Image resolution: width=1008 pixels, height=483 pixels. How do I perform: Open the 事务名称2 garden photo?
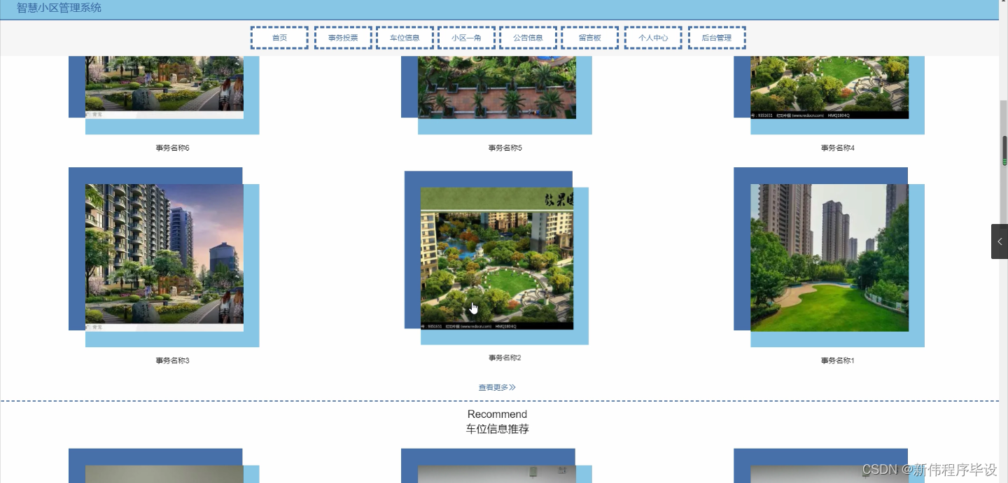(496, 258)
